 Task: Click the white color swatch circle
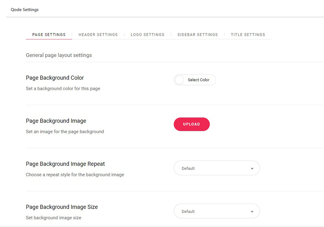point(180,80)
